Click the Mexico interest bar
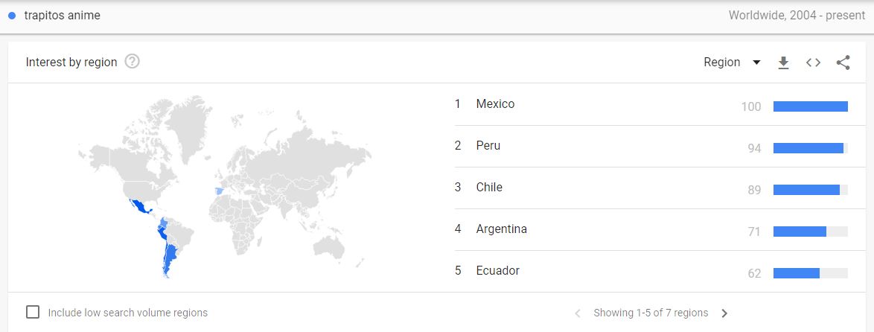Image resolution: width=874 pixels, height=332 pixels. point(810,106)
